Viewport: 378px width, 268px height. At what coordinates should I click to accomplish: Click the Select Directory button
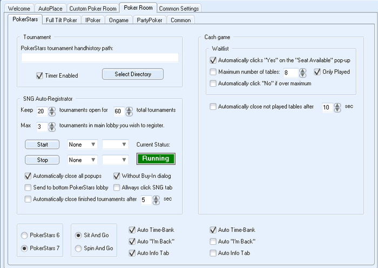pyautogui.click(x=133, y=74)
